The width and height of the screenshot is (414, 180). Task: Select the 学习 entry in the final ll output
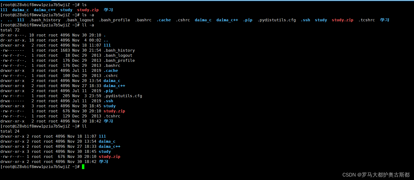104,161
